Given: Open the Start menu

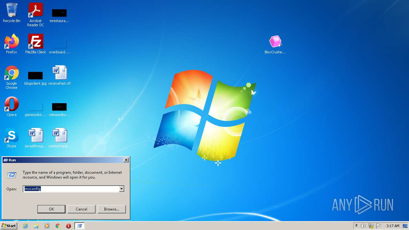Looking at the screenshot, I should pos(9,226).
